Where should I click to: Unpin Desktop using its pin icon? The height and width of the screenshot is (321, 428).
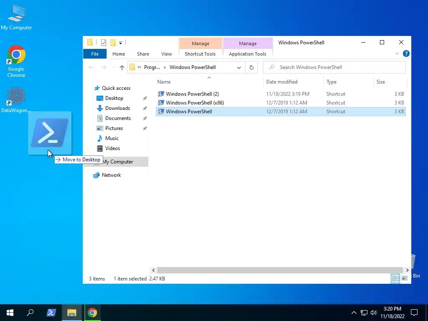pos(145,98)
